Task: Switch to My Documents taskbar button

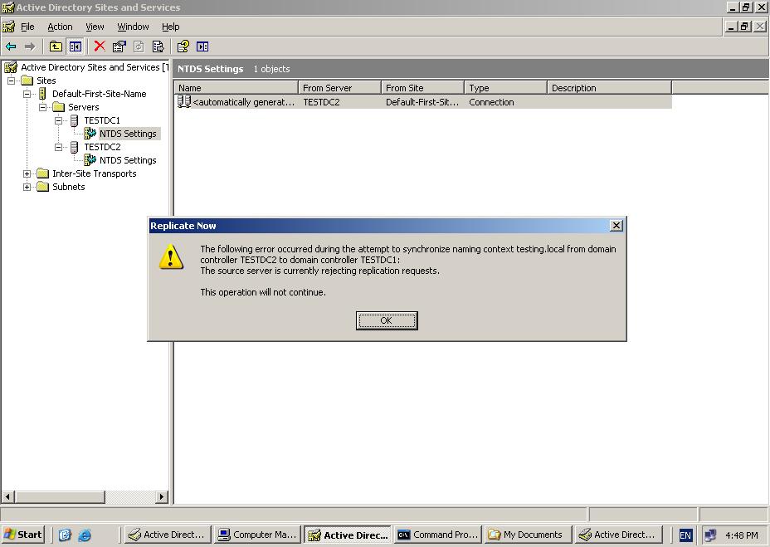Action: (529, 535)
